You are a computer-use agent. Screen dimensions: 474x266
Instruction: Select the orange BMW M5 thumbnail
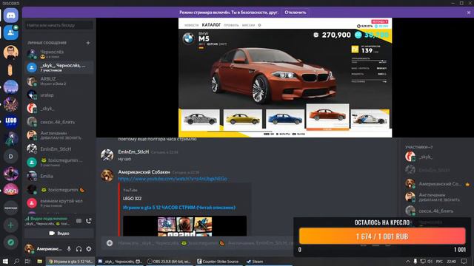327,117
